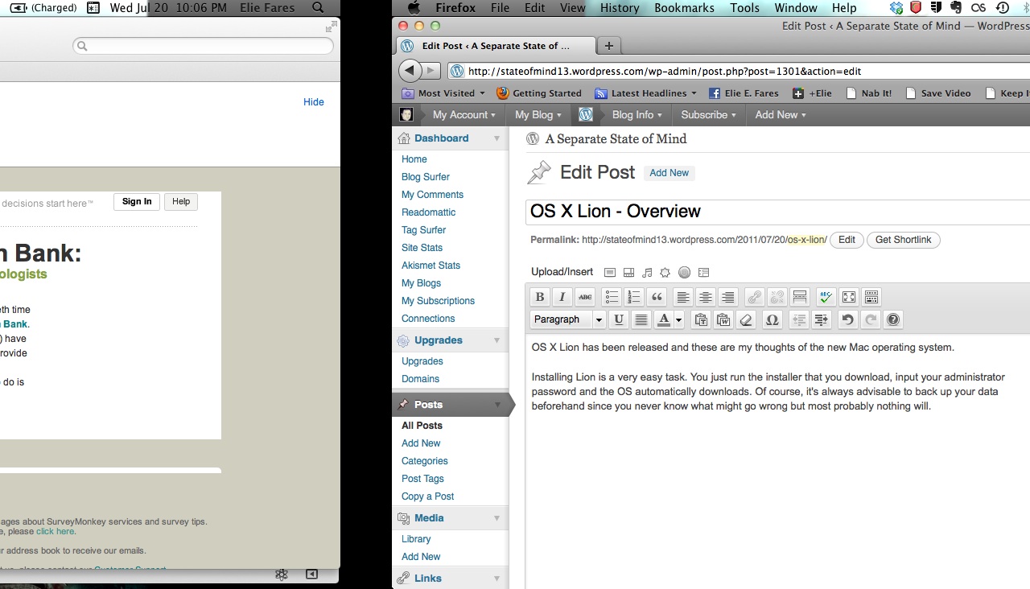Image resolution: width=1030 pixels, height=589 pixels.
Task: Open the History menu in the menu bar
Action: point(619,8)
